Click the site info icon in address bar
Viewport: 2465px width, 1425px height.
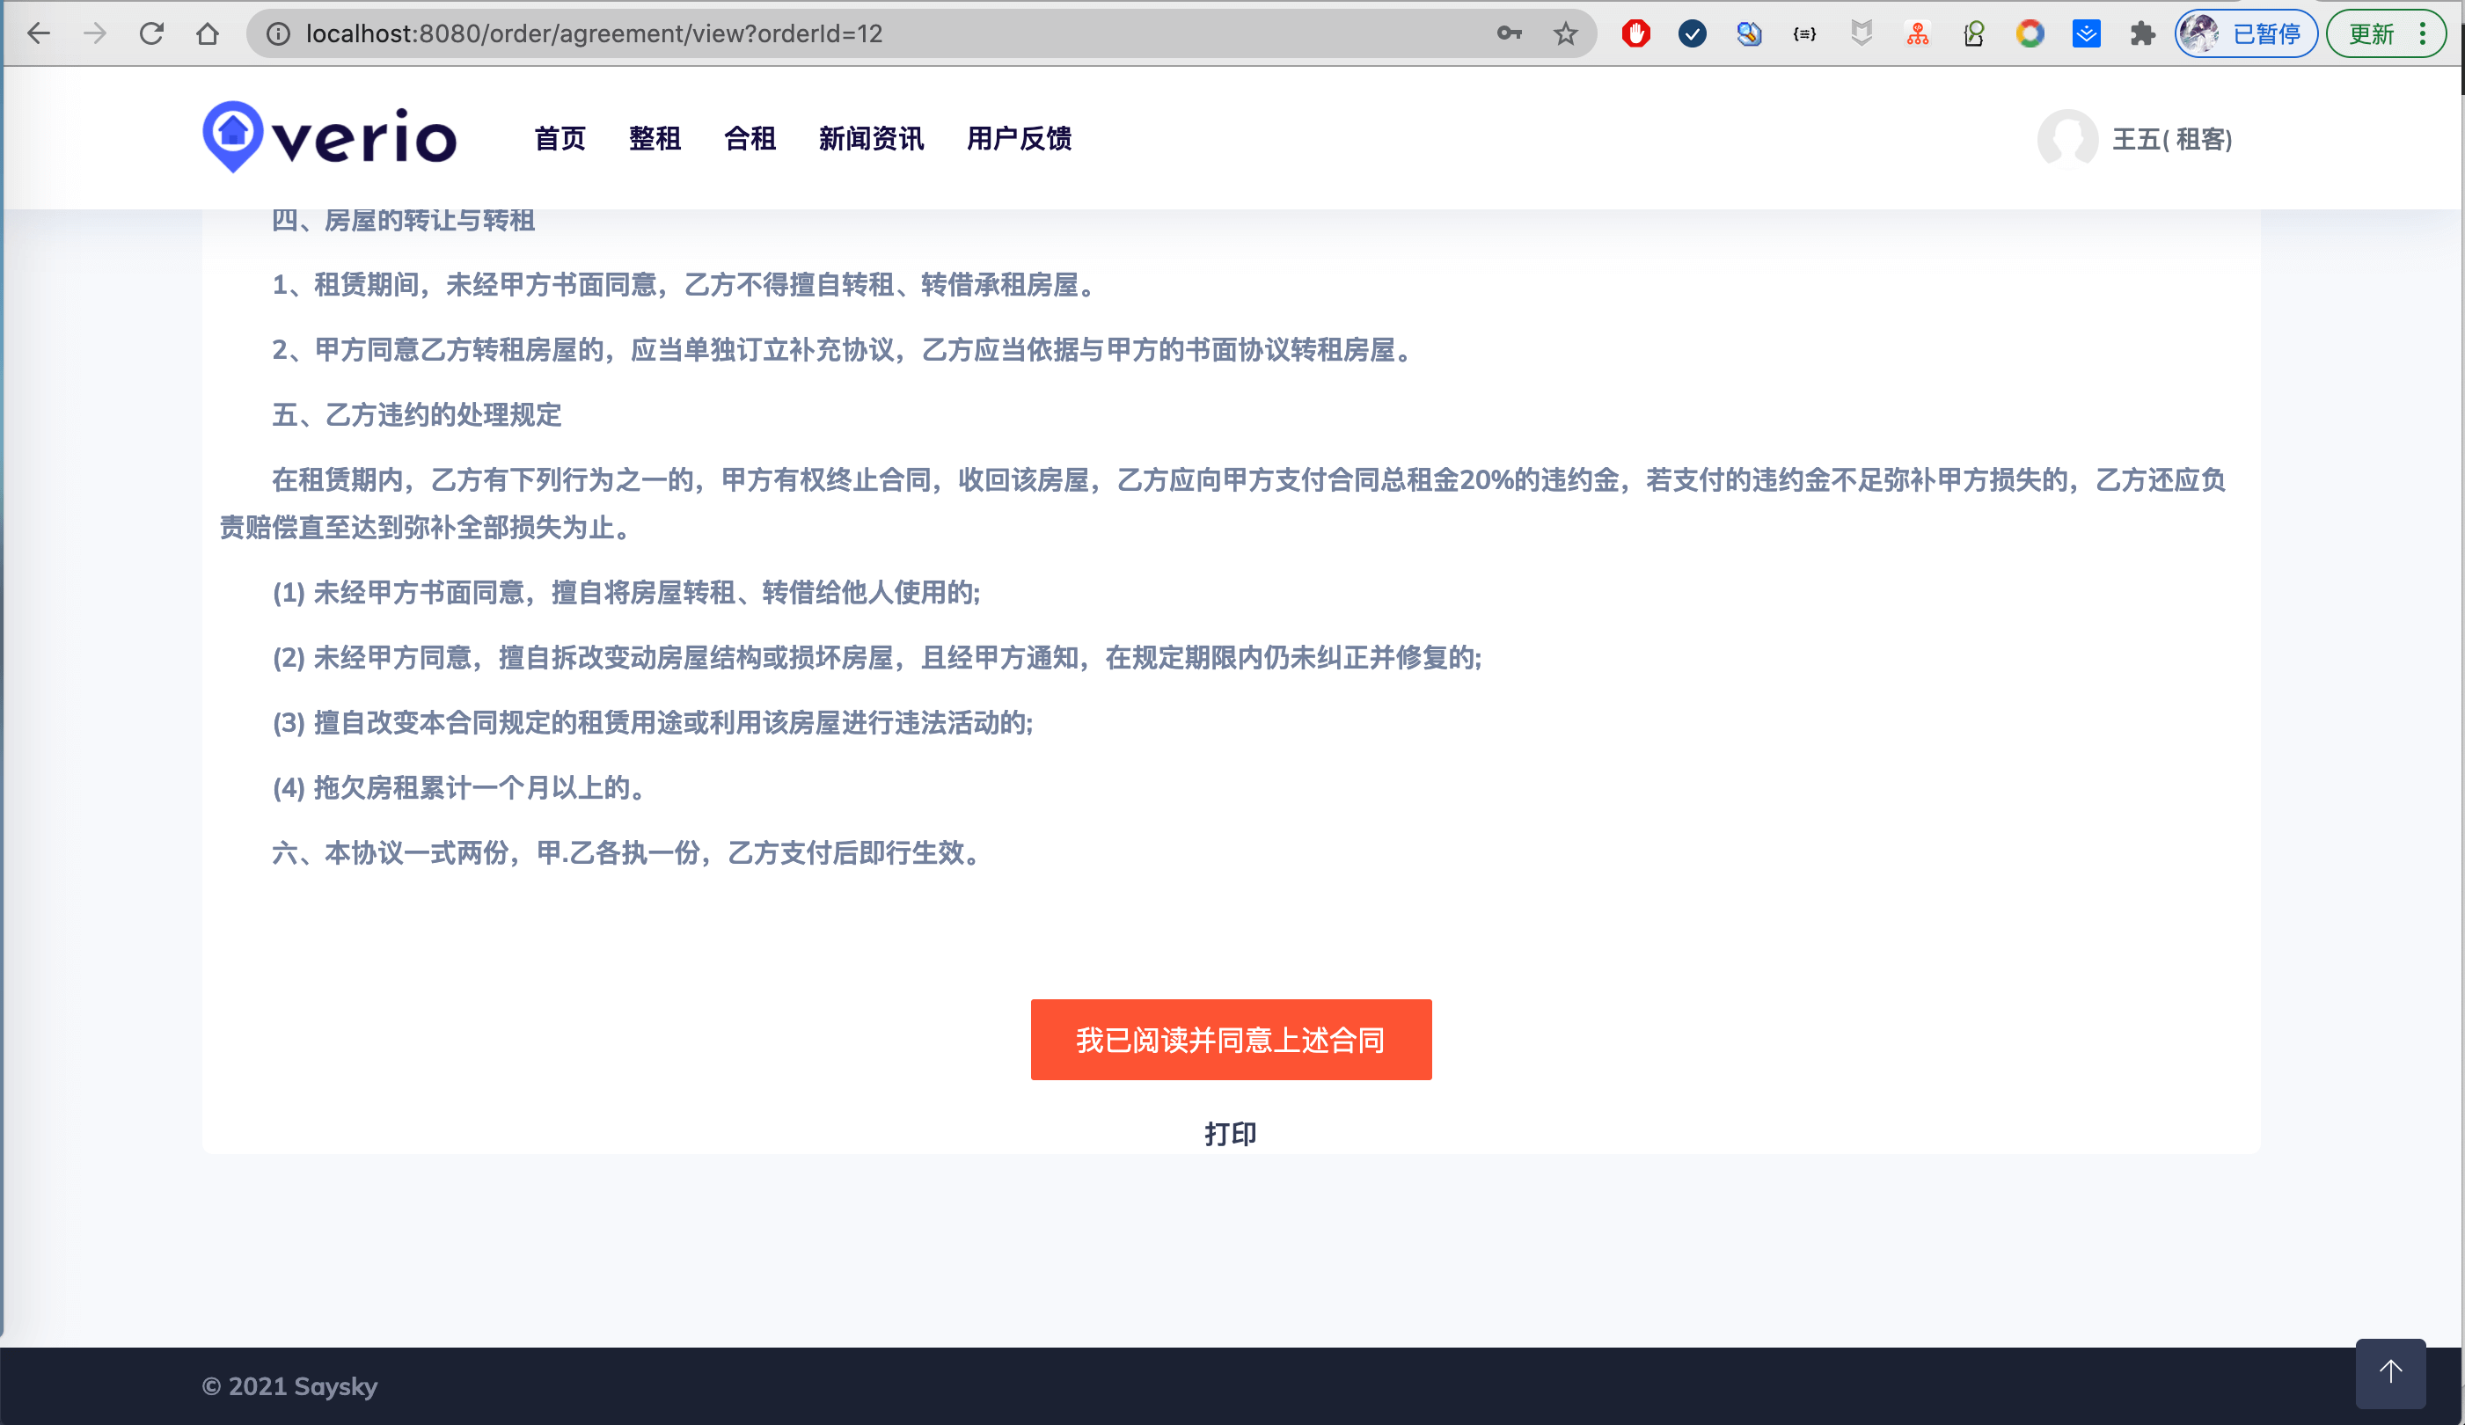(279, 33)
